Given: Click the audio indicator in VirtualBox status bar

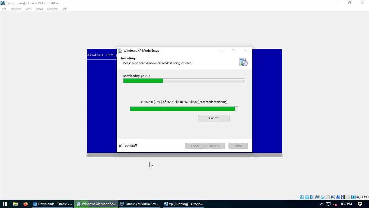Looking at the screenshot, I should [312, 197].
